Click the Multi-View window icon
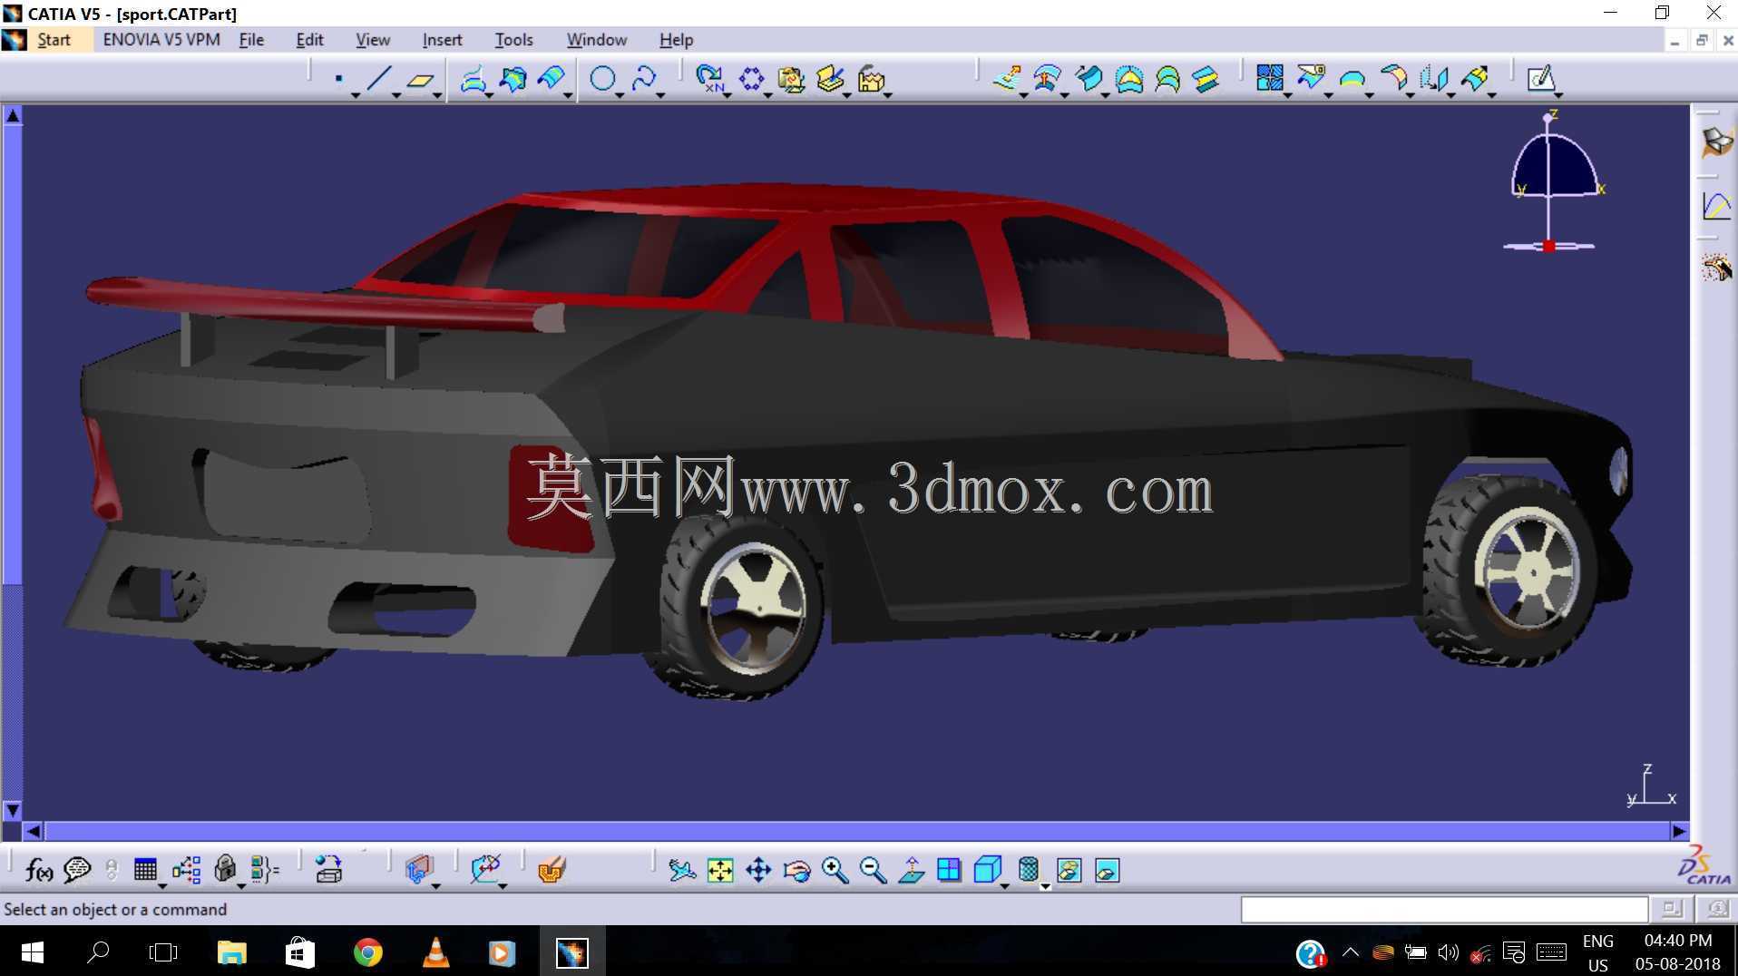Viewport: 1738px width, 976px height. click(949, 871)
